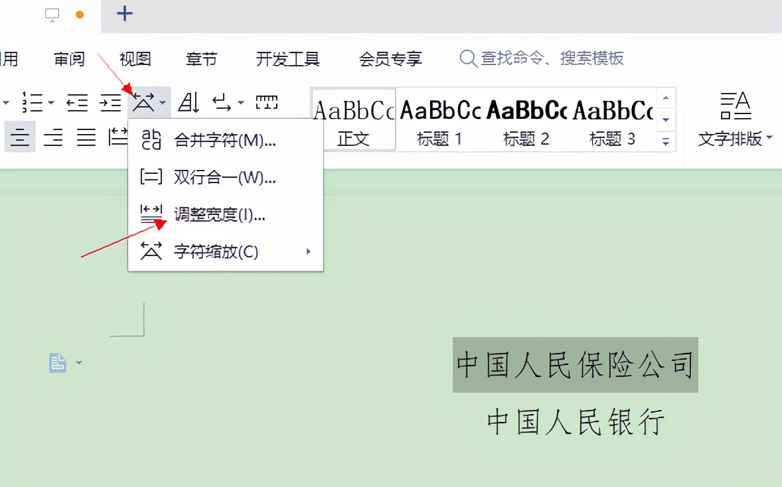
Task: Apply the 标题 1 style
Action: [440, 119]
